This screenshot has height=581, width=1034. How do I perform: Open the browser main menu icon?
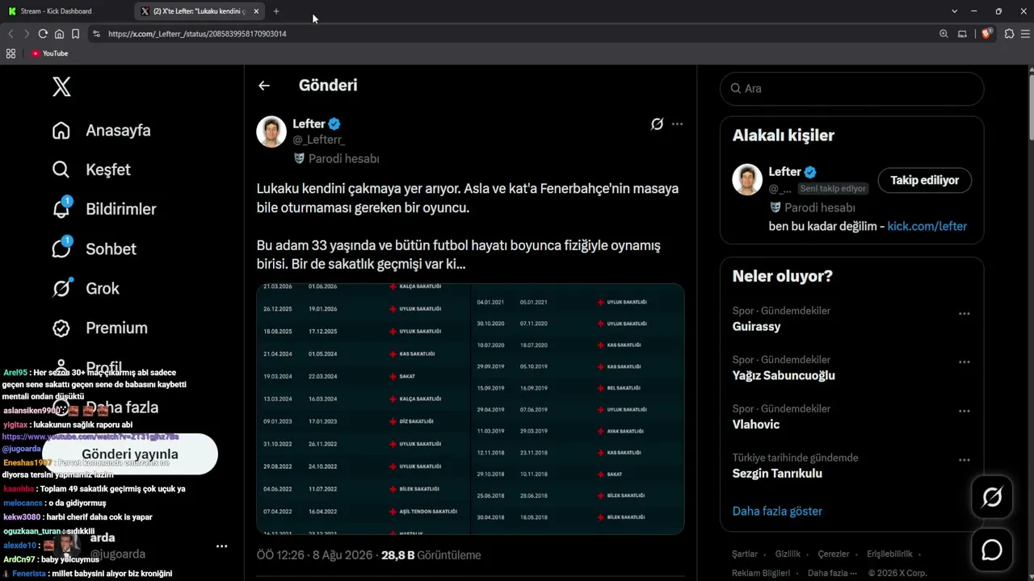pos(1026,34)
